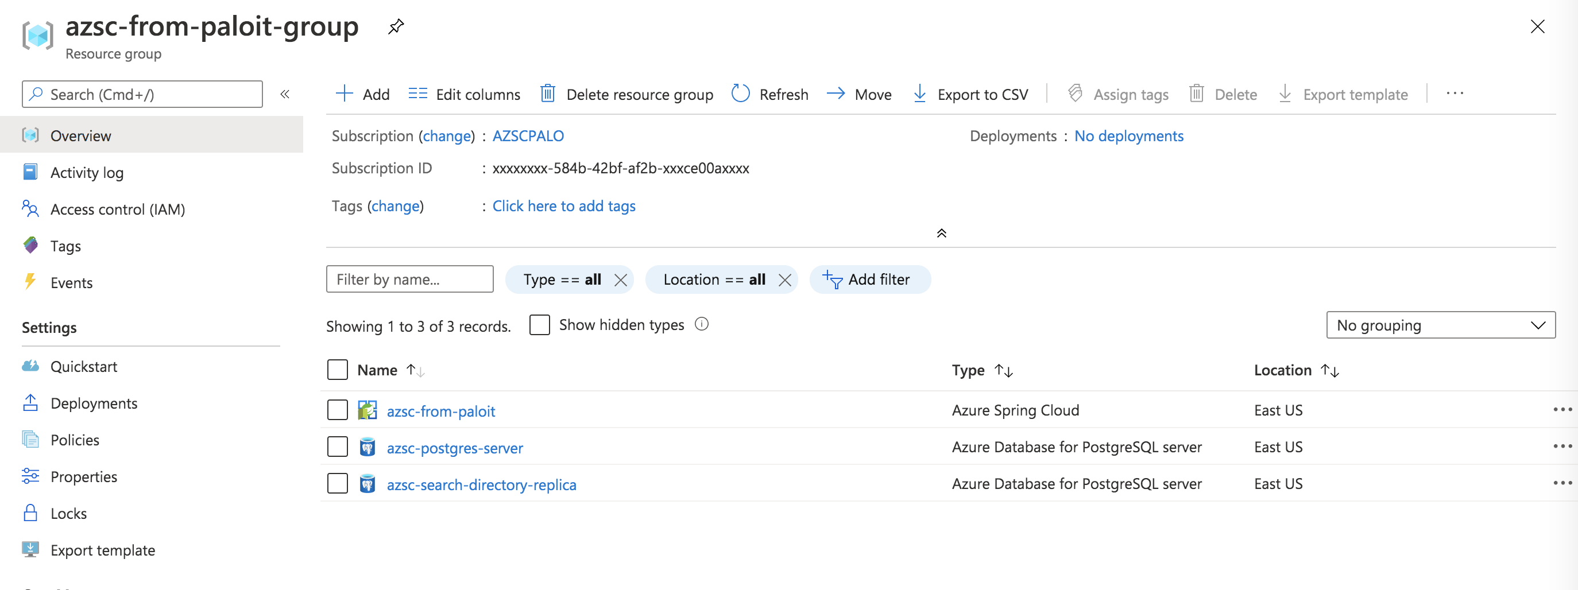Image resolution: width=1578 pixels, height=590 pixels.
Task: Open more toolbar options ellipsis
Action: pyautogui.click(x=1455, y=94)
